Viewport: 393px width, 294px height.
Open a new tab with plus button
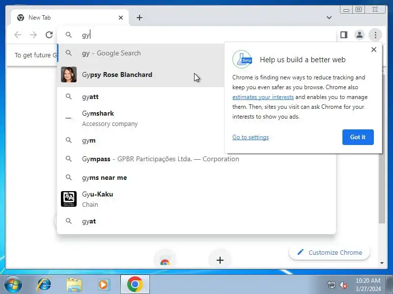[x=140, y=18]
